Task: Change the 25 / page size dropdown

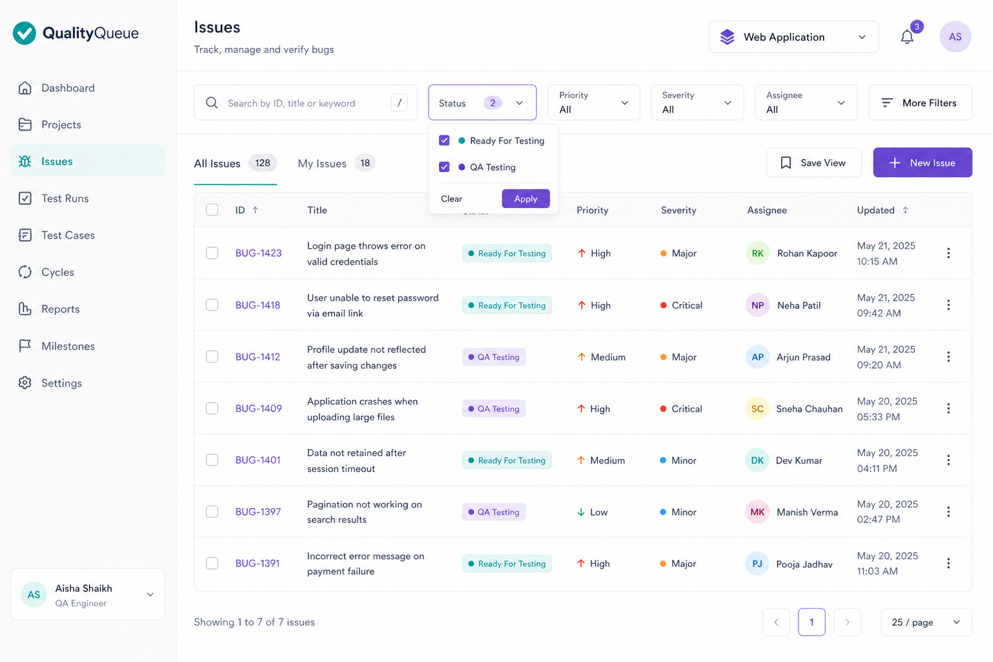Action: (926, 622)
